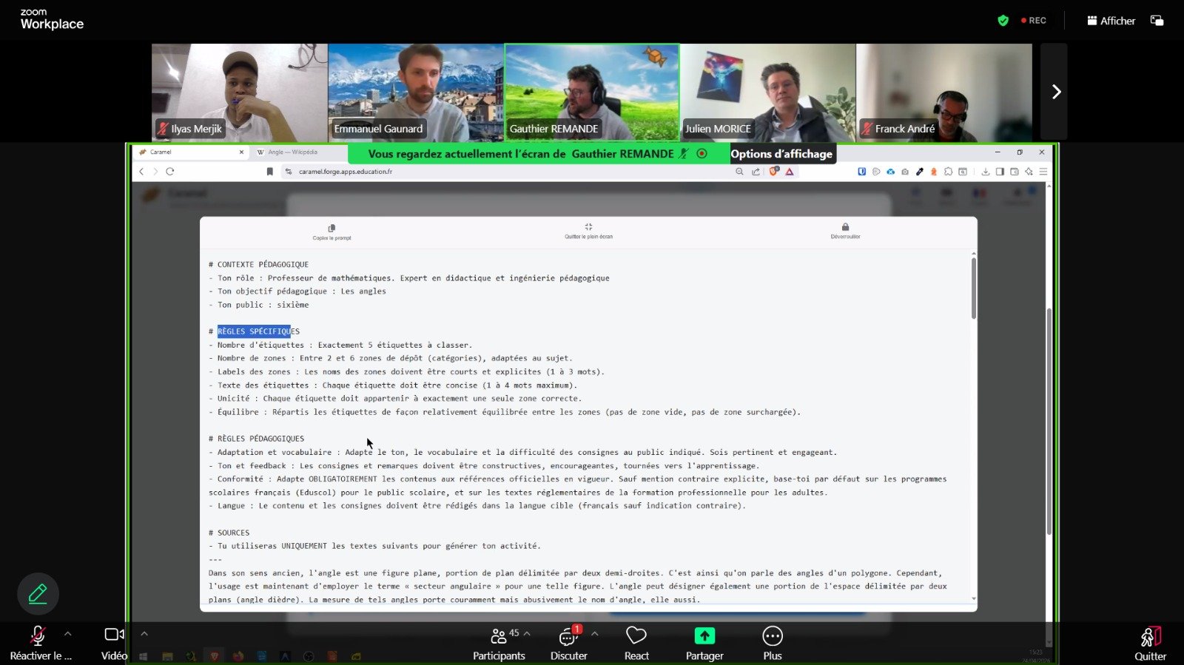Click the camera screenshot extension icon
The width and height of the screenshot is (1184, 665).
pyautogui.click(x=904, y=172)
